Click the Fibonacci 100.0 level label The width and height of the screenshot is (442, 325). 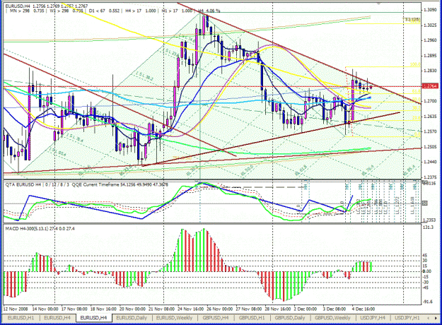point(415,64)
